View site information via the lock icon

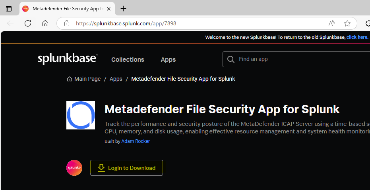coord(67,23)
